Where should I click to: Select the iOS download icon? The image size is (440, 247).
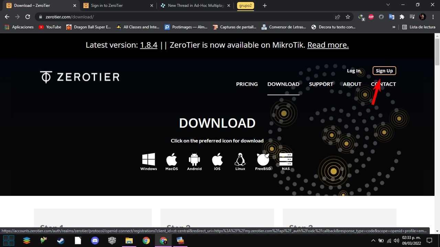coord(217,162)
